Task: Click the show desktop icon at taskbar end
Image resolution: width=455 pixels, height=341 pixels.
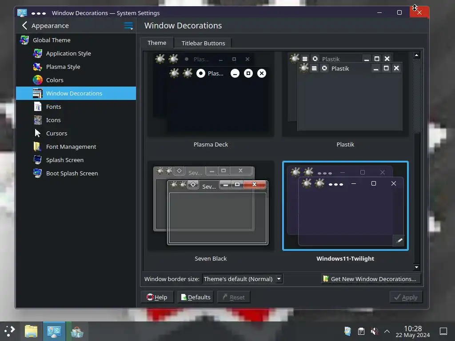Action: coord(443,331)
